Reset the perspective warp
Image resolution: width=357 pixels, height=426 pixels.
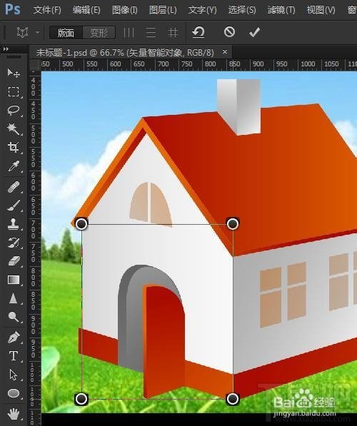pos(198,32)
